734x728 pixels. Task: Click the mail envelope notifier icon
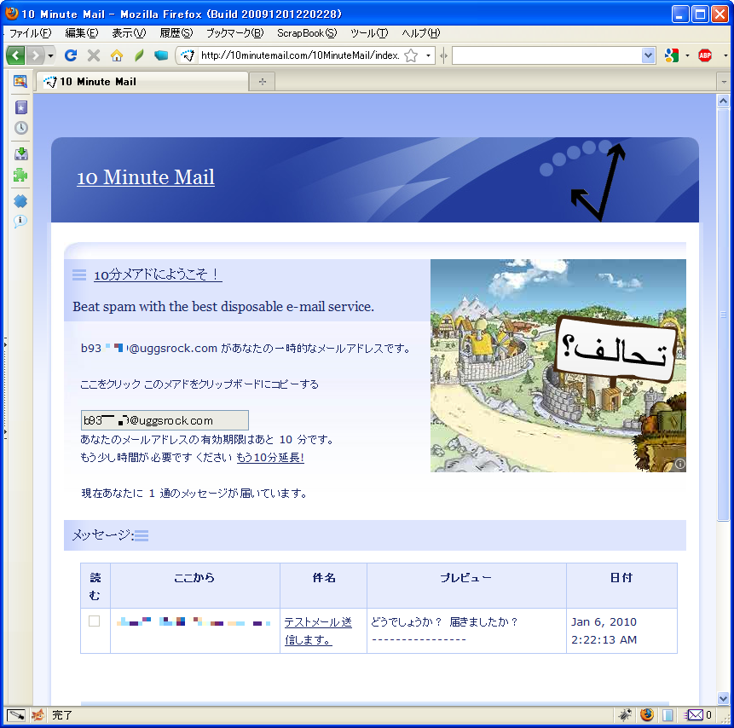tap(694, 715)
